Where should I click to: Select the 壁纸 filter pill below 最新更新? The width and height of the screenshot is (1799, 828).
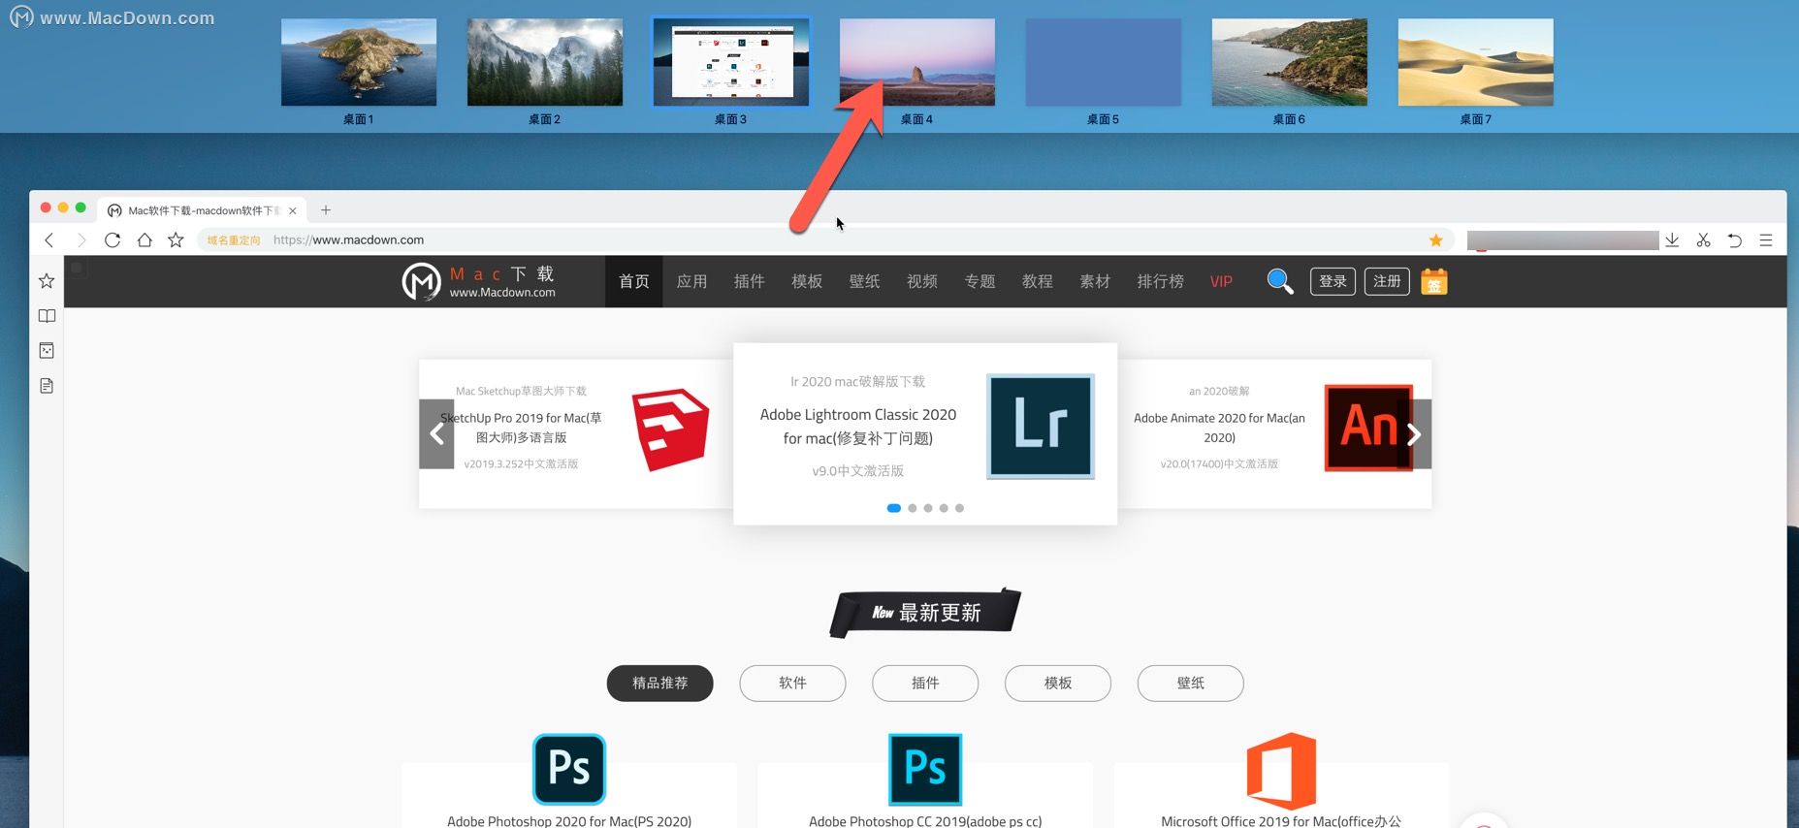1191,684
